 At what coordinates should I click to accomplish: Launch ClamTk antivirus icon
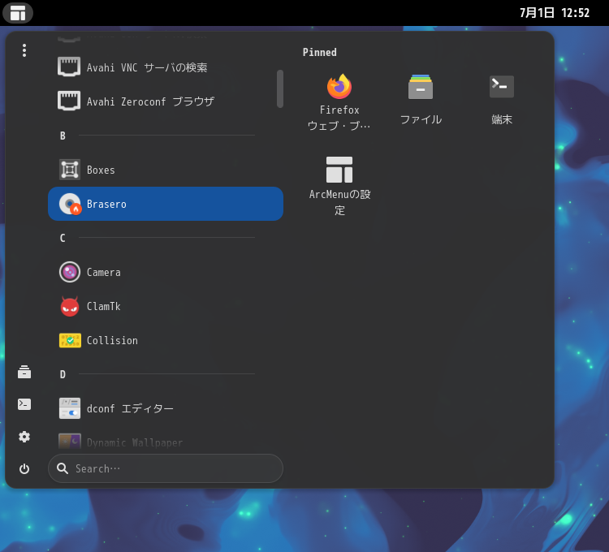[70, 306]
